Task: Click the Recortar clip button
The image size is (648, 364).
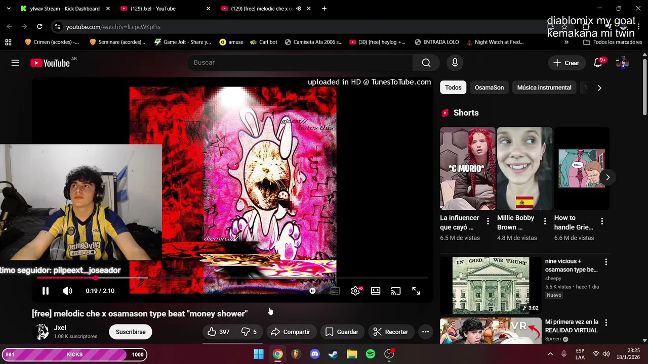Action: 390,332
